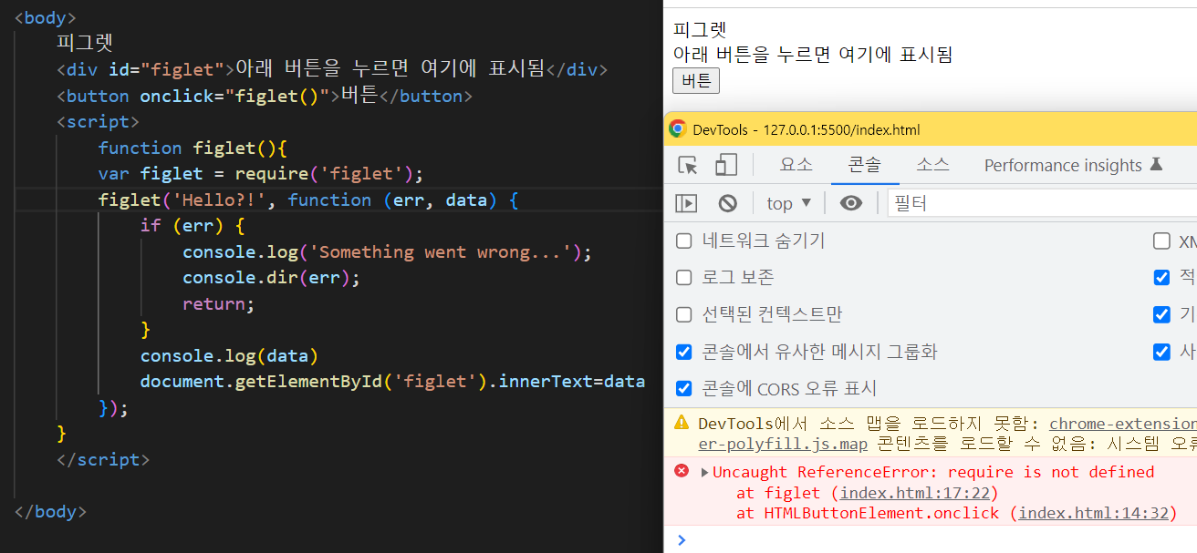Click the 'at HTMLButtonElement.onclick' stack trace text
The image size is (1197, 553).
[x=868, y=513]
